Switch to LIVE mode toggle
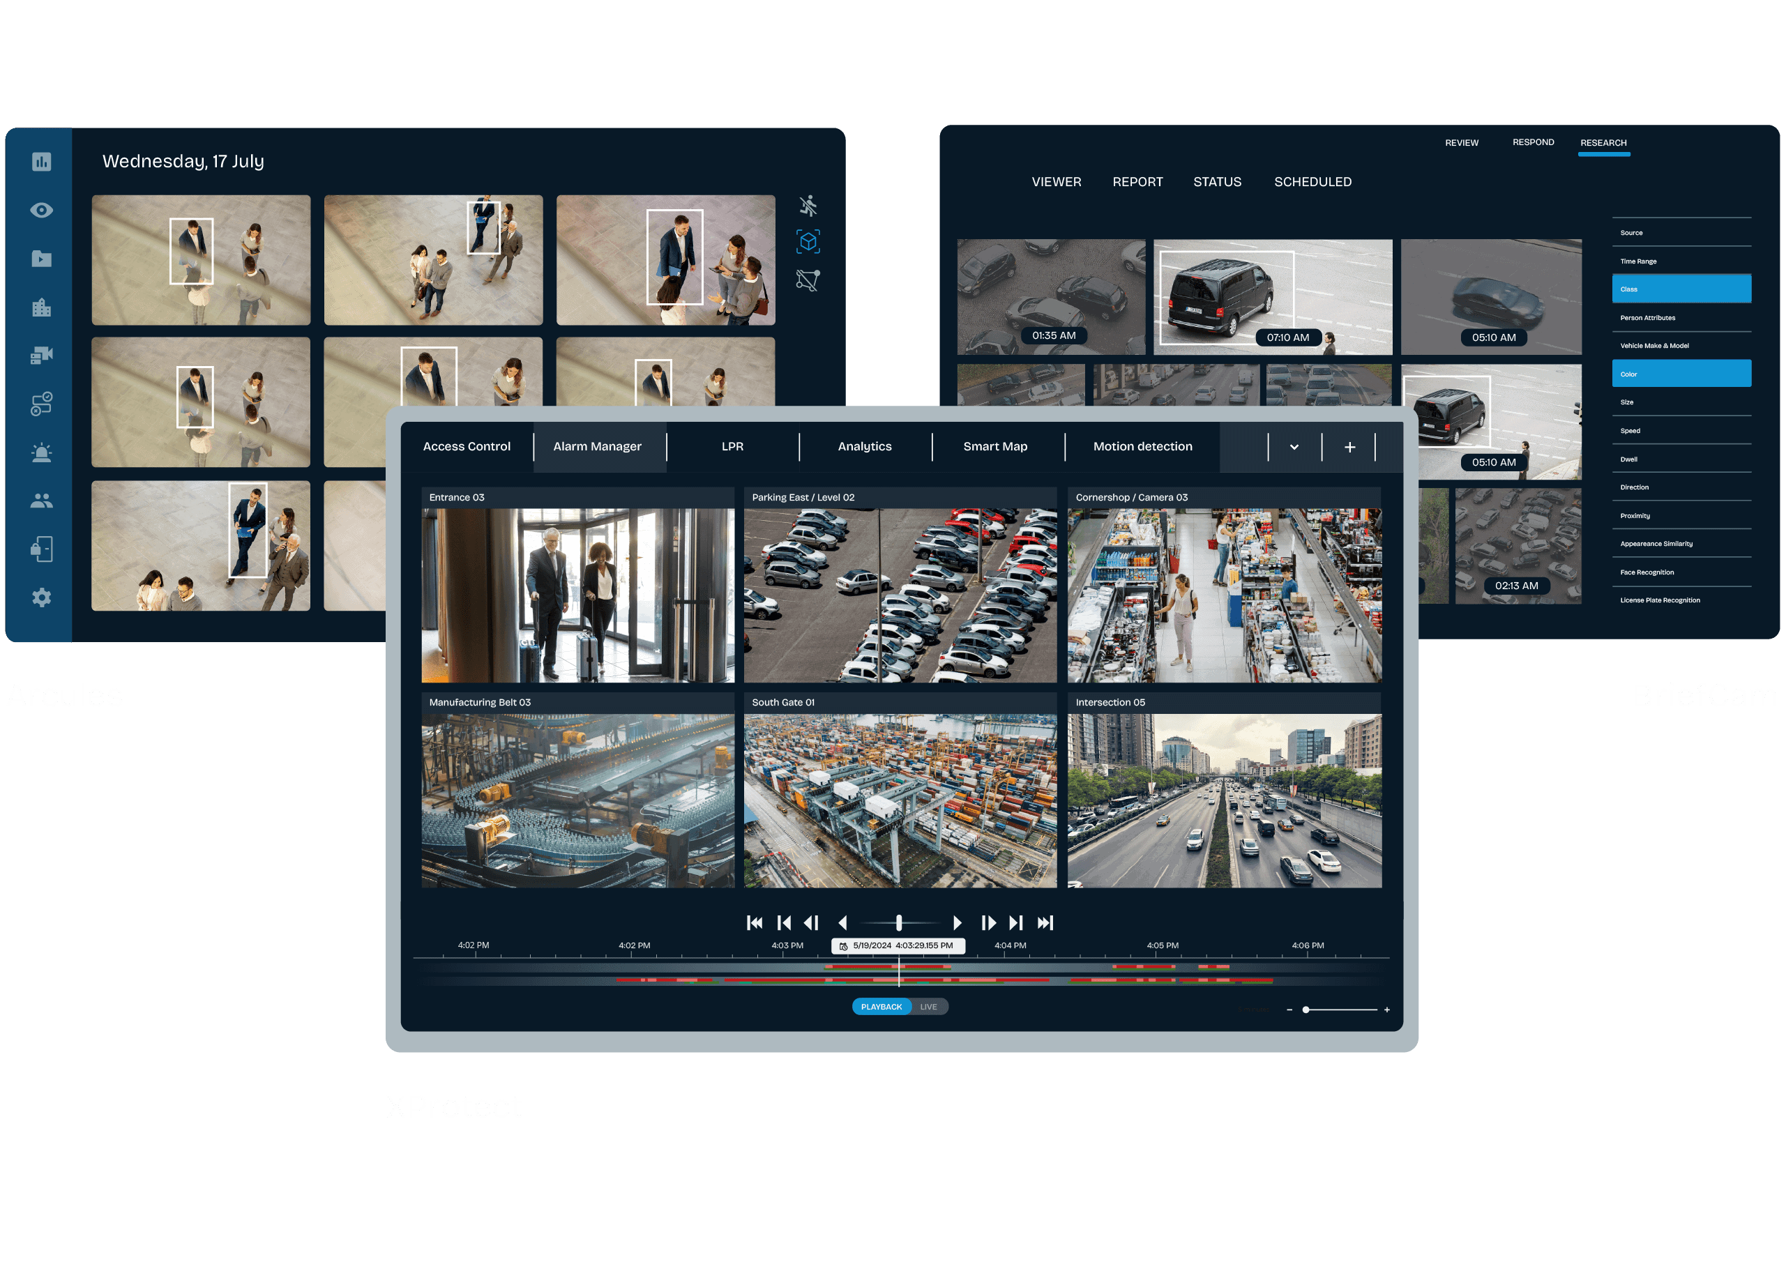Screen dimensions: 1786x1264 click(x=929, y=1007)
